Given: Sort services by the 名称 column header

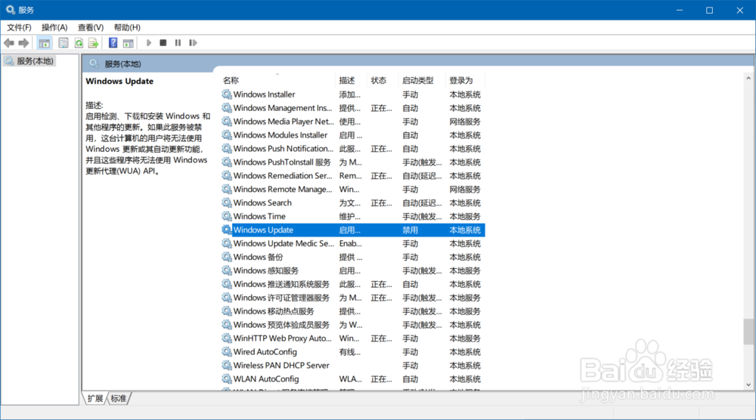Looking at the screenshot, I should [231, 80].
